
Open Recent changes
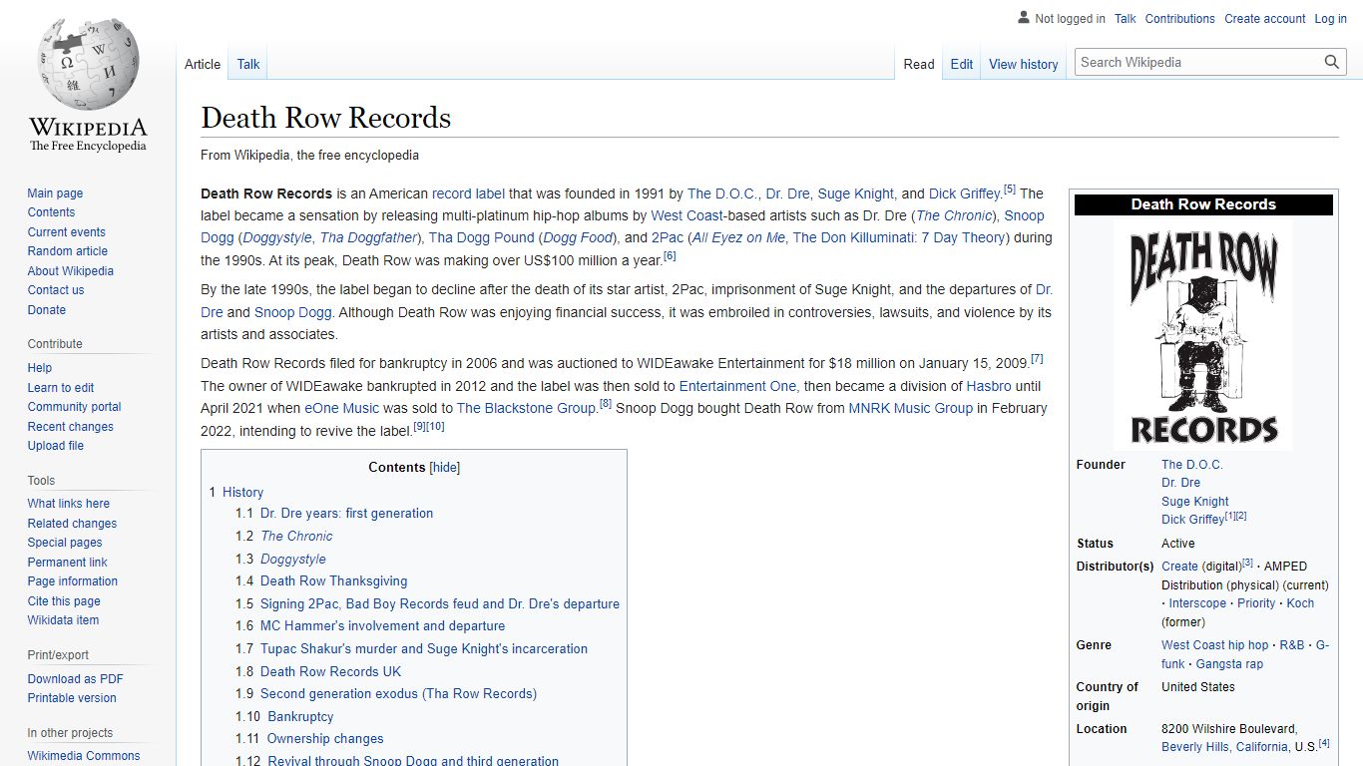tap(70, 427)
